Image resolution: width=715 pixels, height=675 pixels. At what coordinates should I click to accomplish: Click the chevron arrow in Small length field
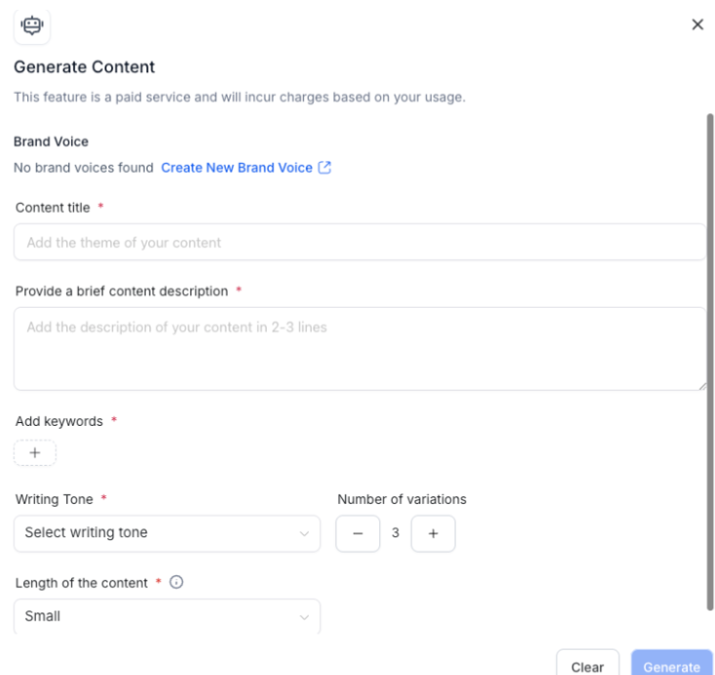coord(304,617)
